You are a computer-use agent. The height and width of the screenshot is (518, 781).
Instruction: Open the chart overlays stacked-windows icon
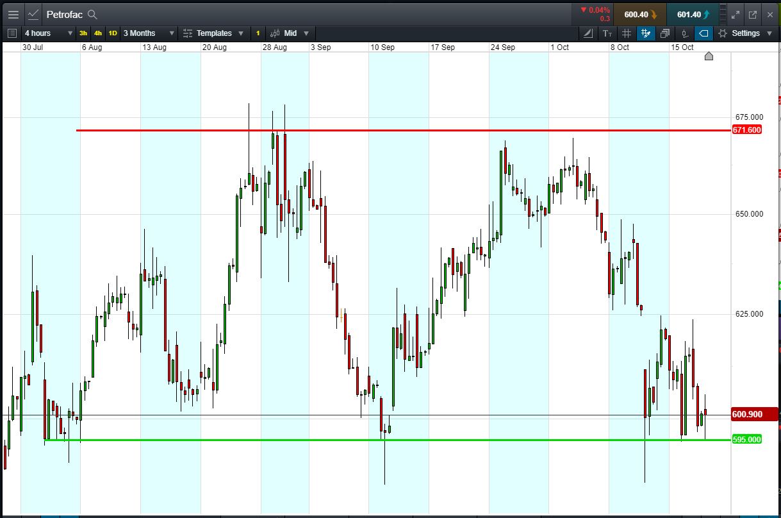[665, 33]
